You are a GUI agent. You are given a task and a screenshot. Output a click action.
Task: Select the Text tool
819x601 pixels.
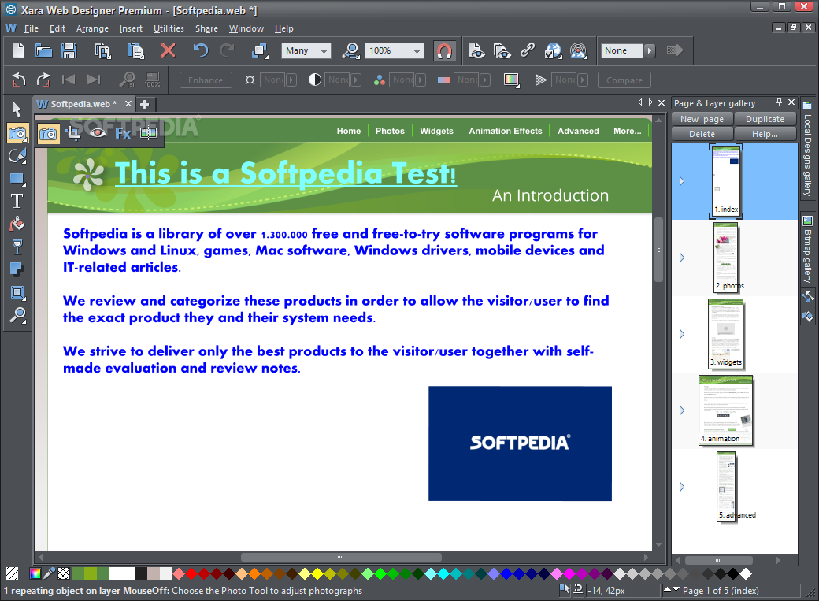pyautogui.click(x=17, y=201)
